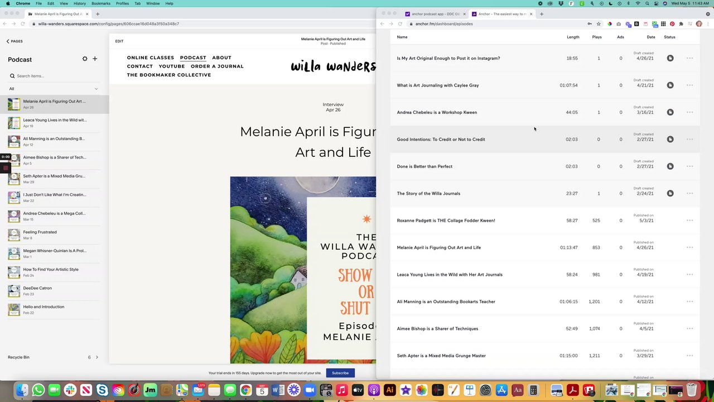Click the Search items field
714x402 pixels.
click(54, 76)
